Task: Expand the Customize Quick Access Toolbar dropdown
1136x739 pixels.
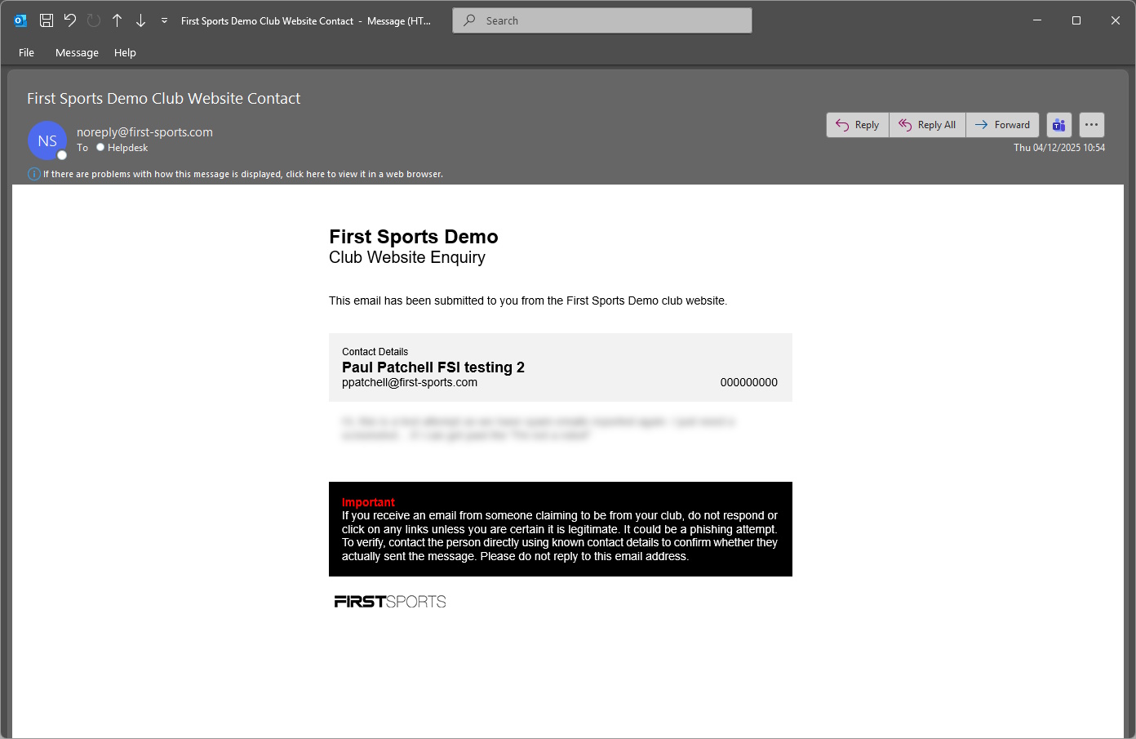Action: [x=164, y=20]
